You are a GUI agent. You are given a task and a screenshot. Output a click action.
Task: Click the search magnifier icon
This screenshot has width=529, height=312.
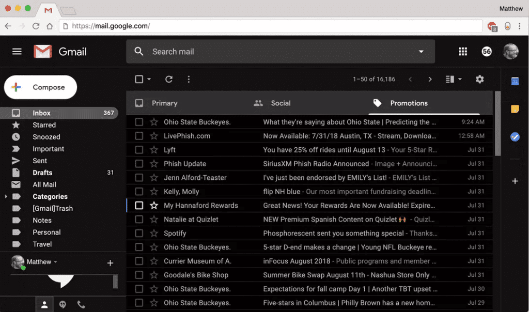(x=138, y=51)
